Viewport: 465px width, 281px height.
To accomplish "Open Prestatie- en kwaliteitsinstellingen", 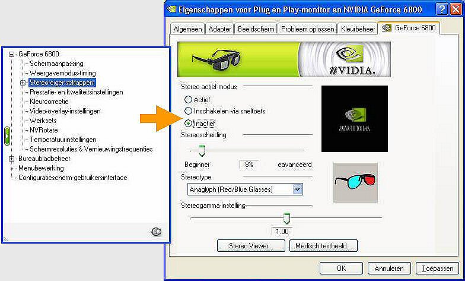I will (x=76, y=92).
